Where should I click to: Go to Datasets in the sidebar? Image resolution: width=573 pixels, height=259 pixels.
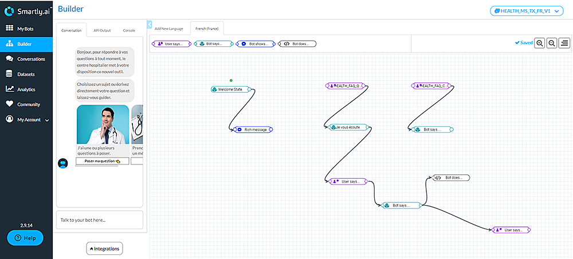[26, 74]
